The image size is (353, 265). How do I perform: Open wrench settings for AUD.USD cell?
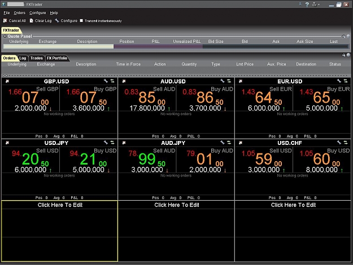(x=223, y=81)
